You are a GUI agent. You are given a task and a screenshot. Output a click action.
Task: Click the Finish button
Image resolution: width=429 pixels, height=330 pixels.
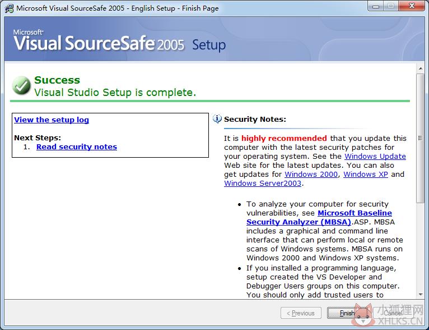347,313
